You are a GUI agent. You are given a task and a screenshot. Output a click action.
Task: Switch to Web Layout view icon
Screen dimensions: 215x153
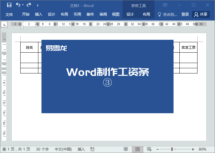149,149
